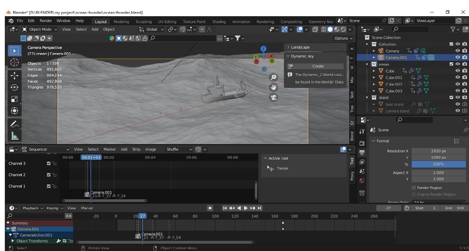The width and height of the screenshot is (469, 251).
Task: Pin the Scene properties panel
Action: (466, 130)
